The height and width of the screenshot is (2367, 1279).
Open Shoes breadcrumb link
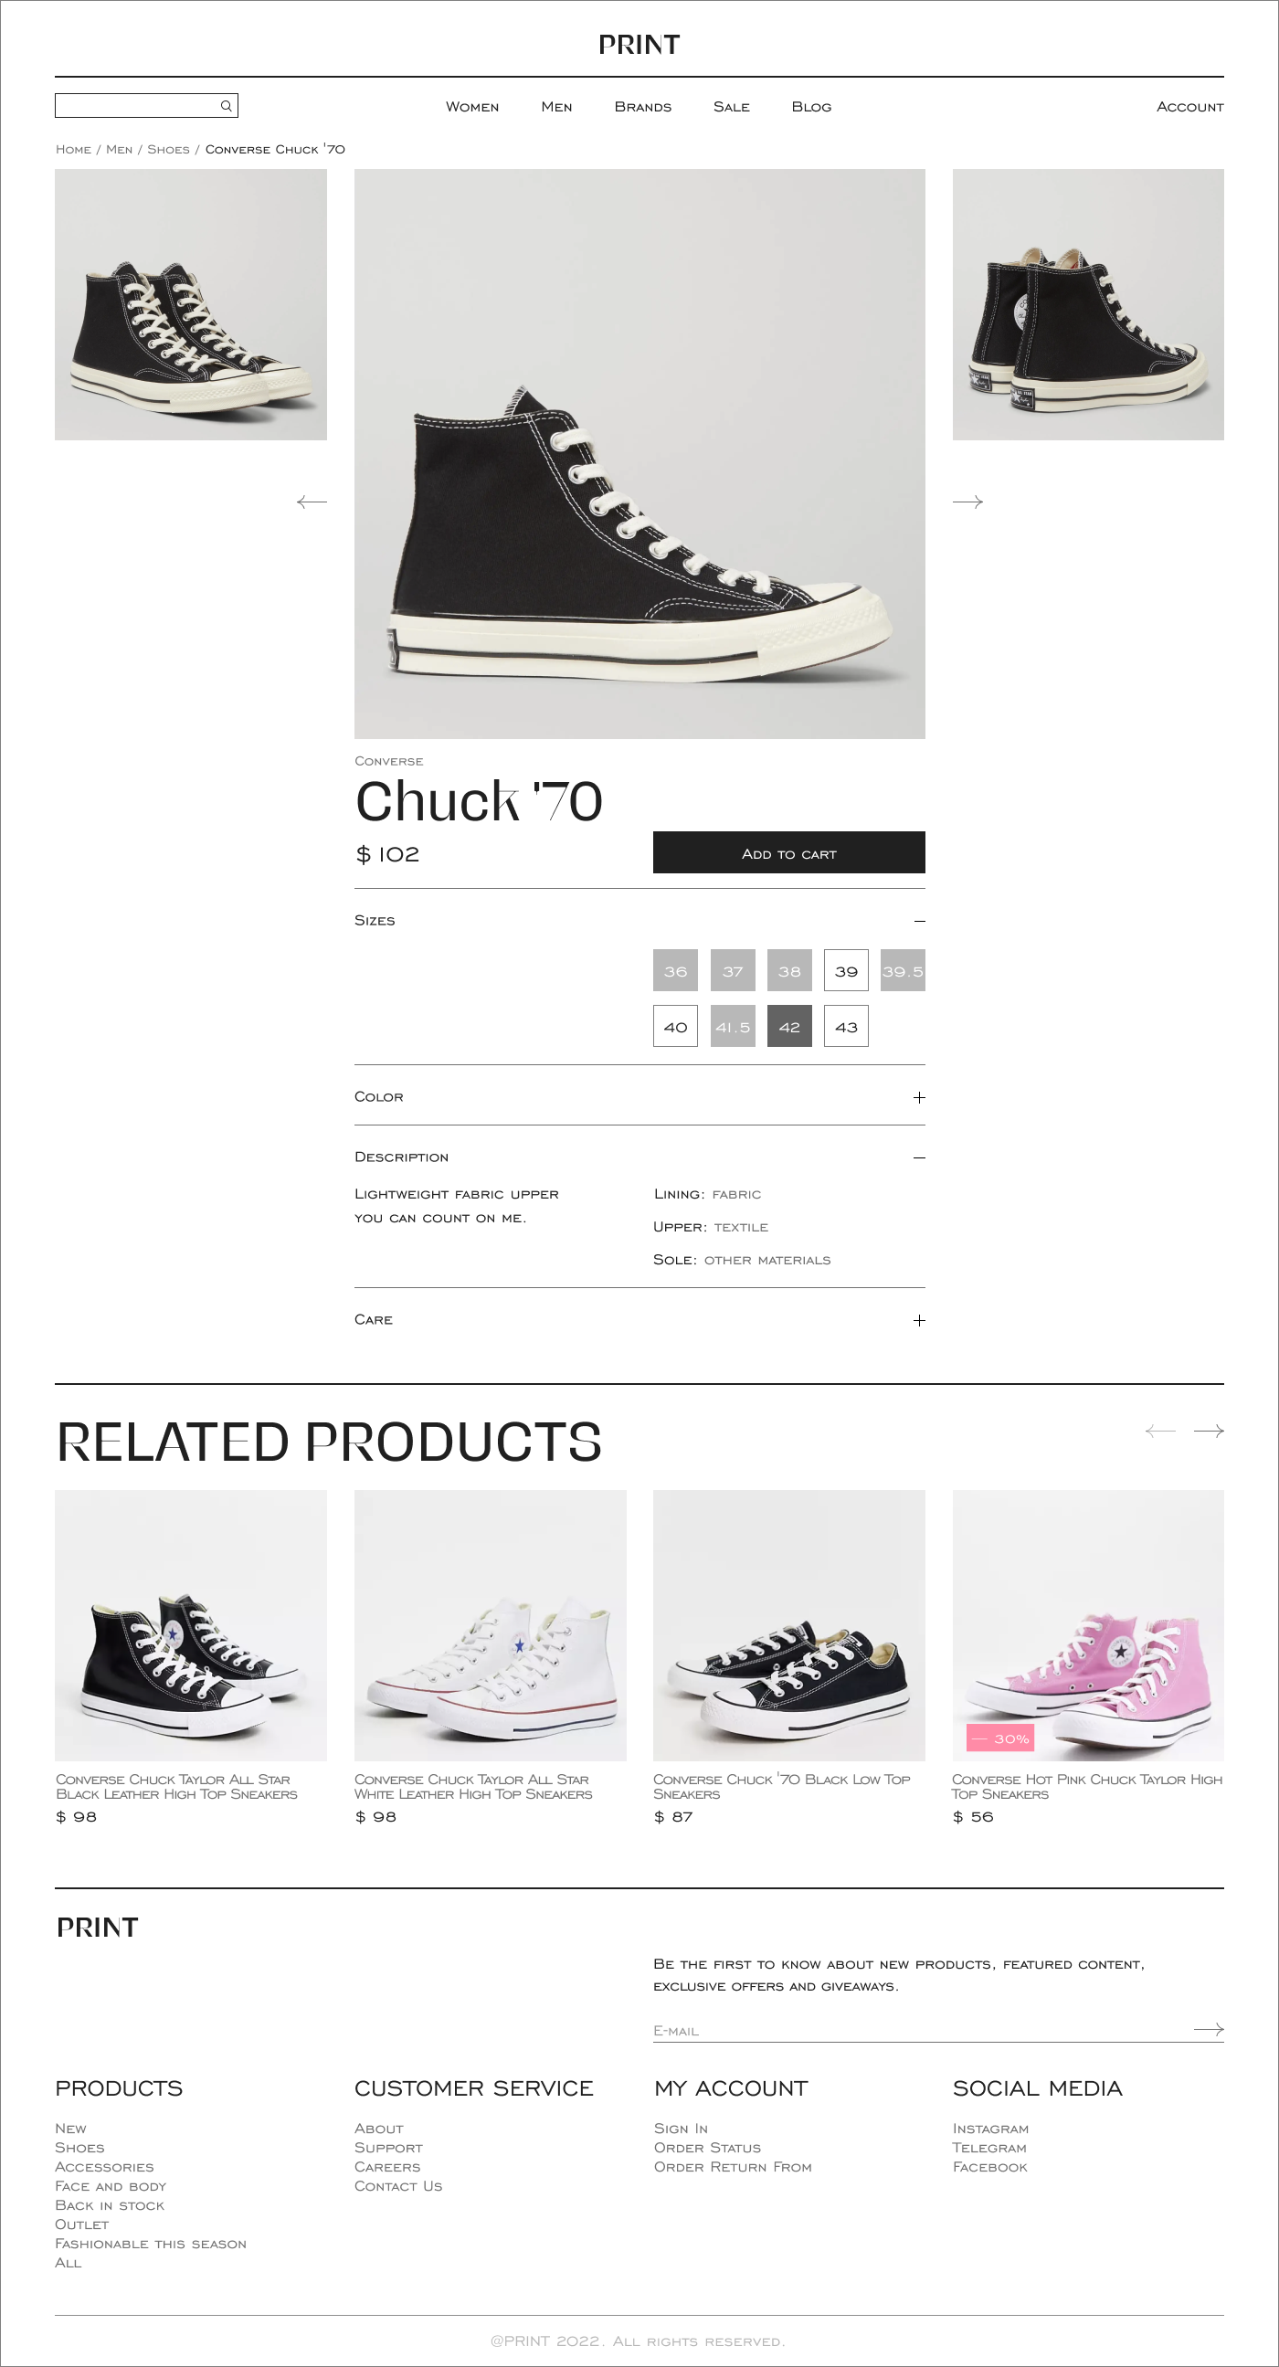[x=168, y=149]
